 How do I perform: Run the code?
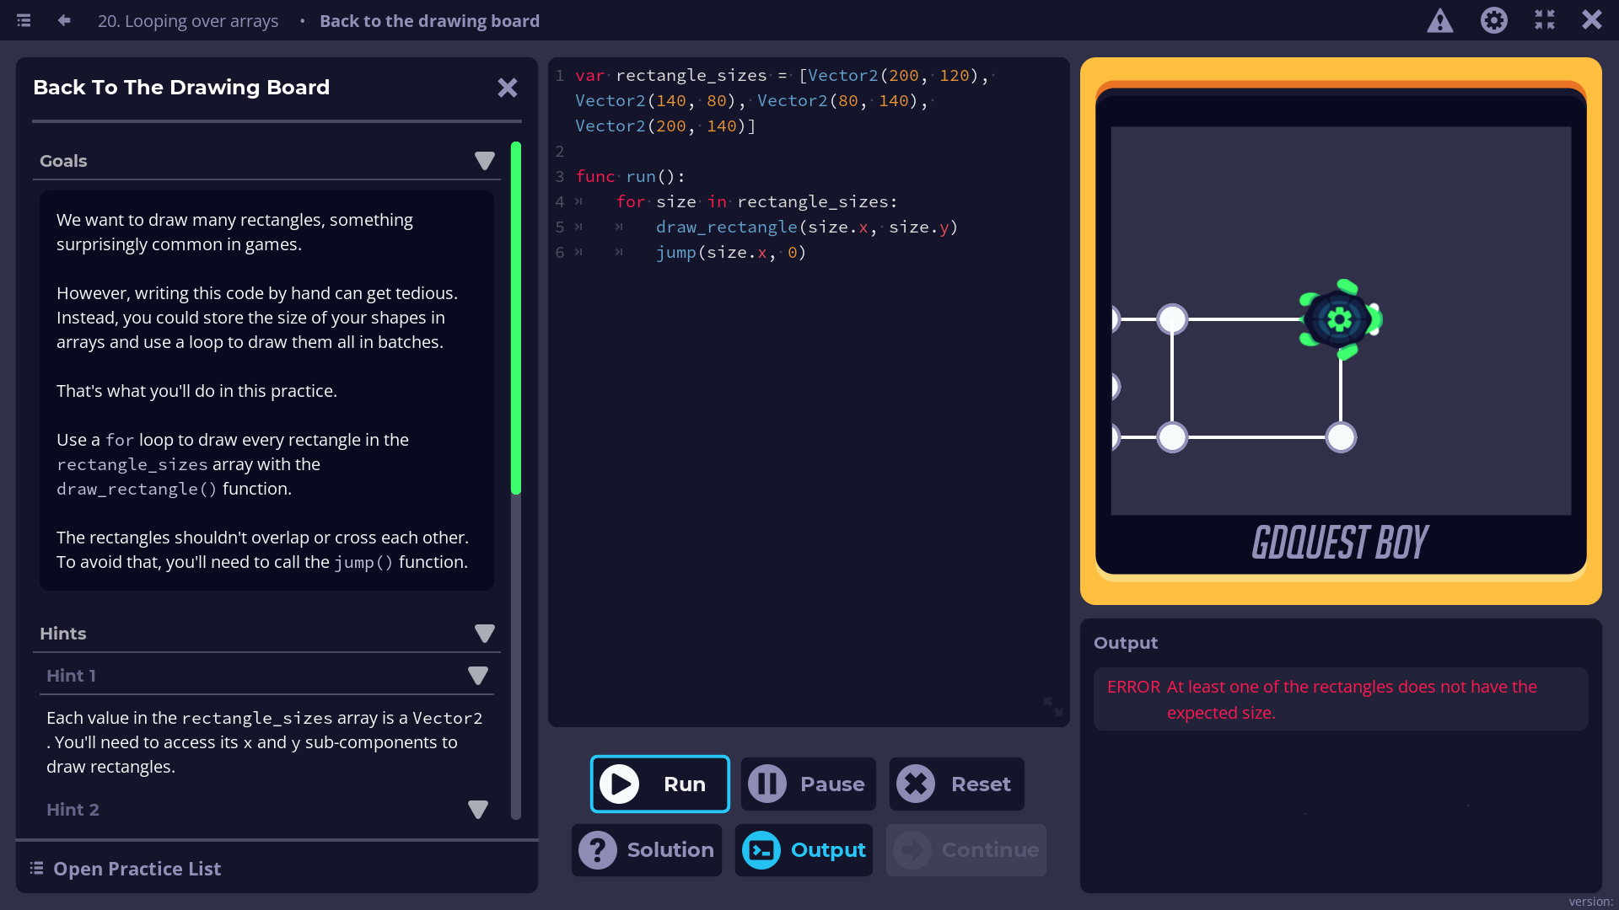pos(659,784)
